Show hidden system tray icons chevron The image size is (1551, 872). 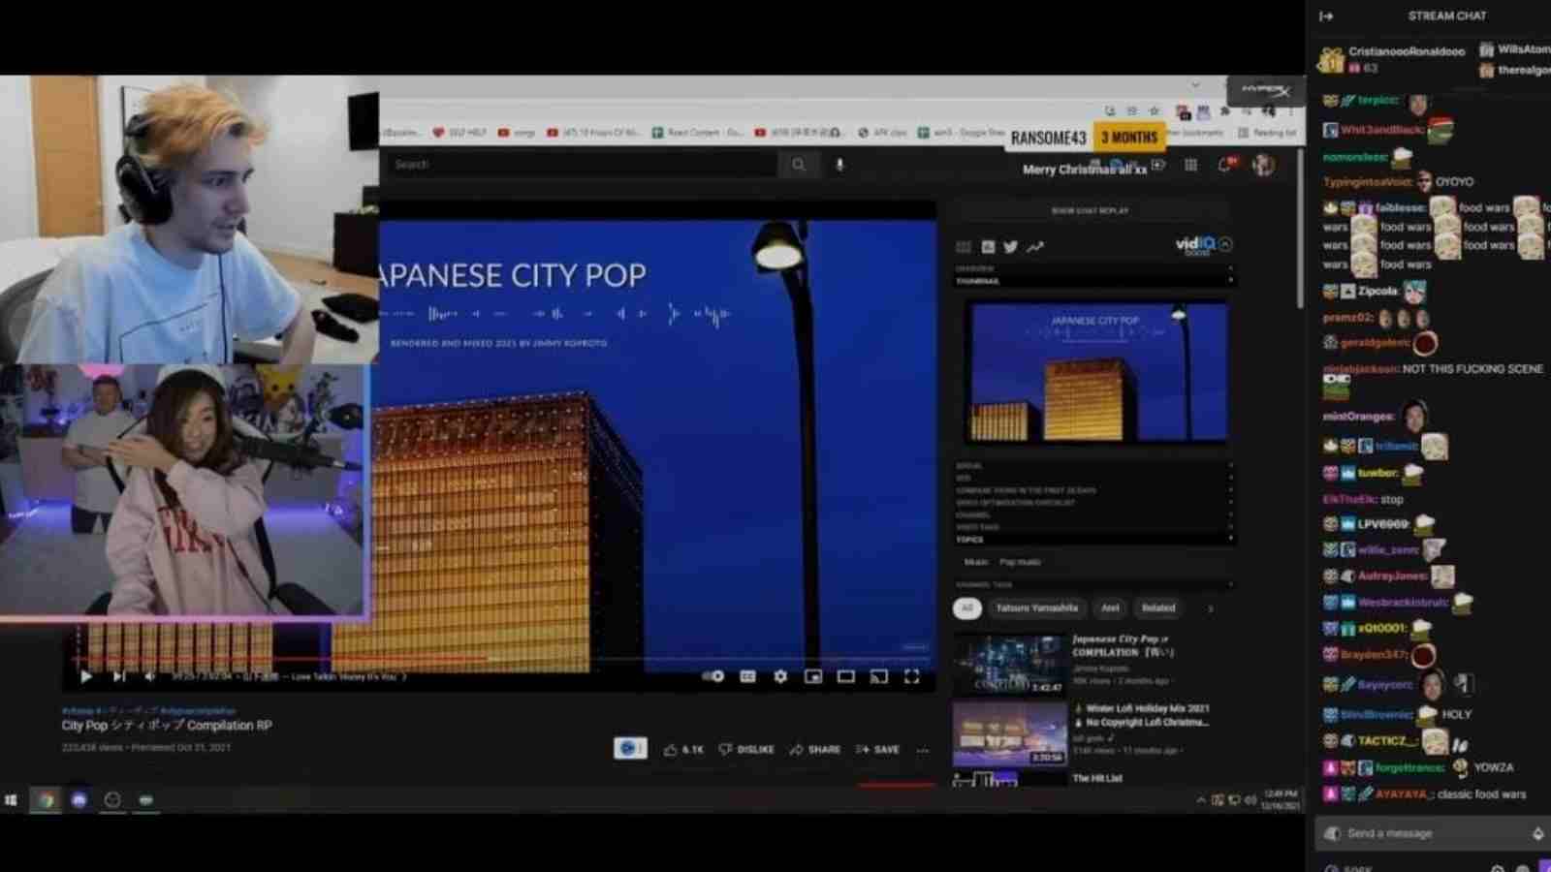point(1201,799)
